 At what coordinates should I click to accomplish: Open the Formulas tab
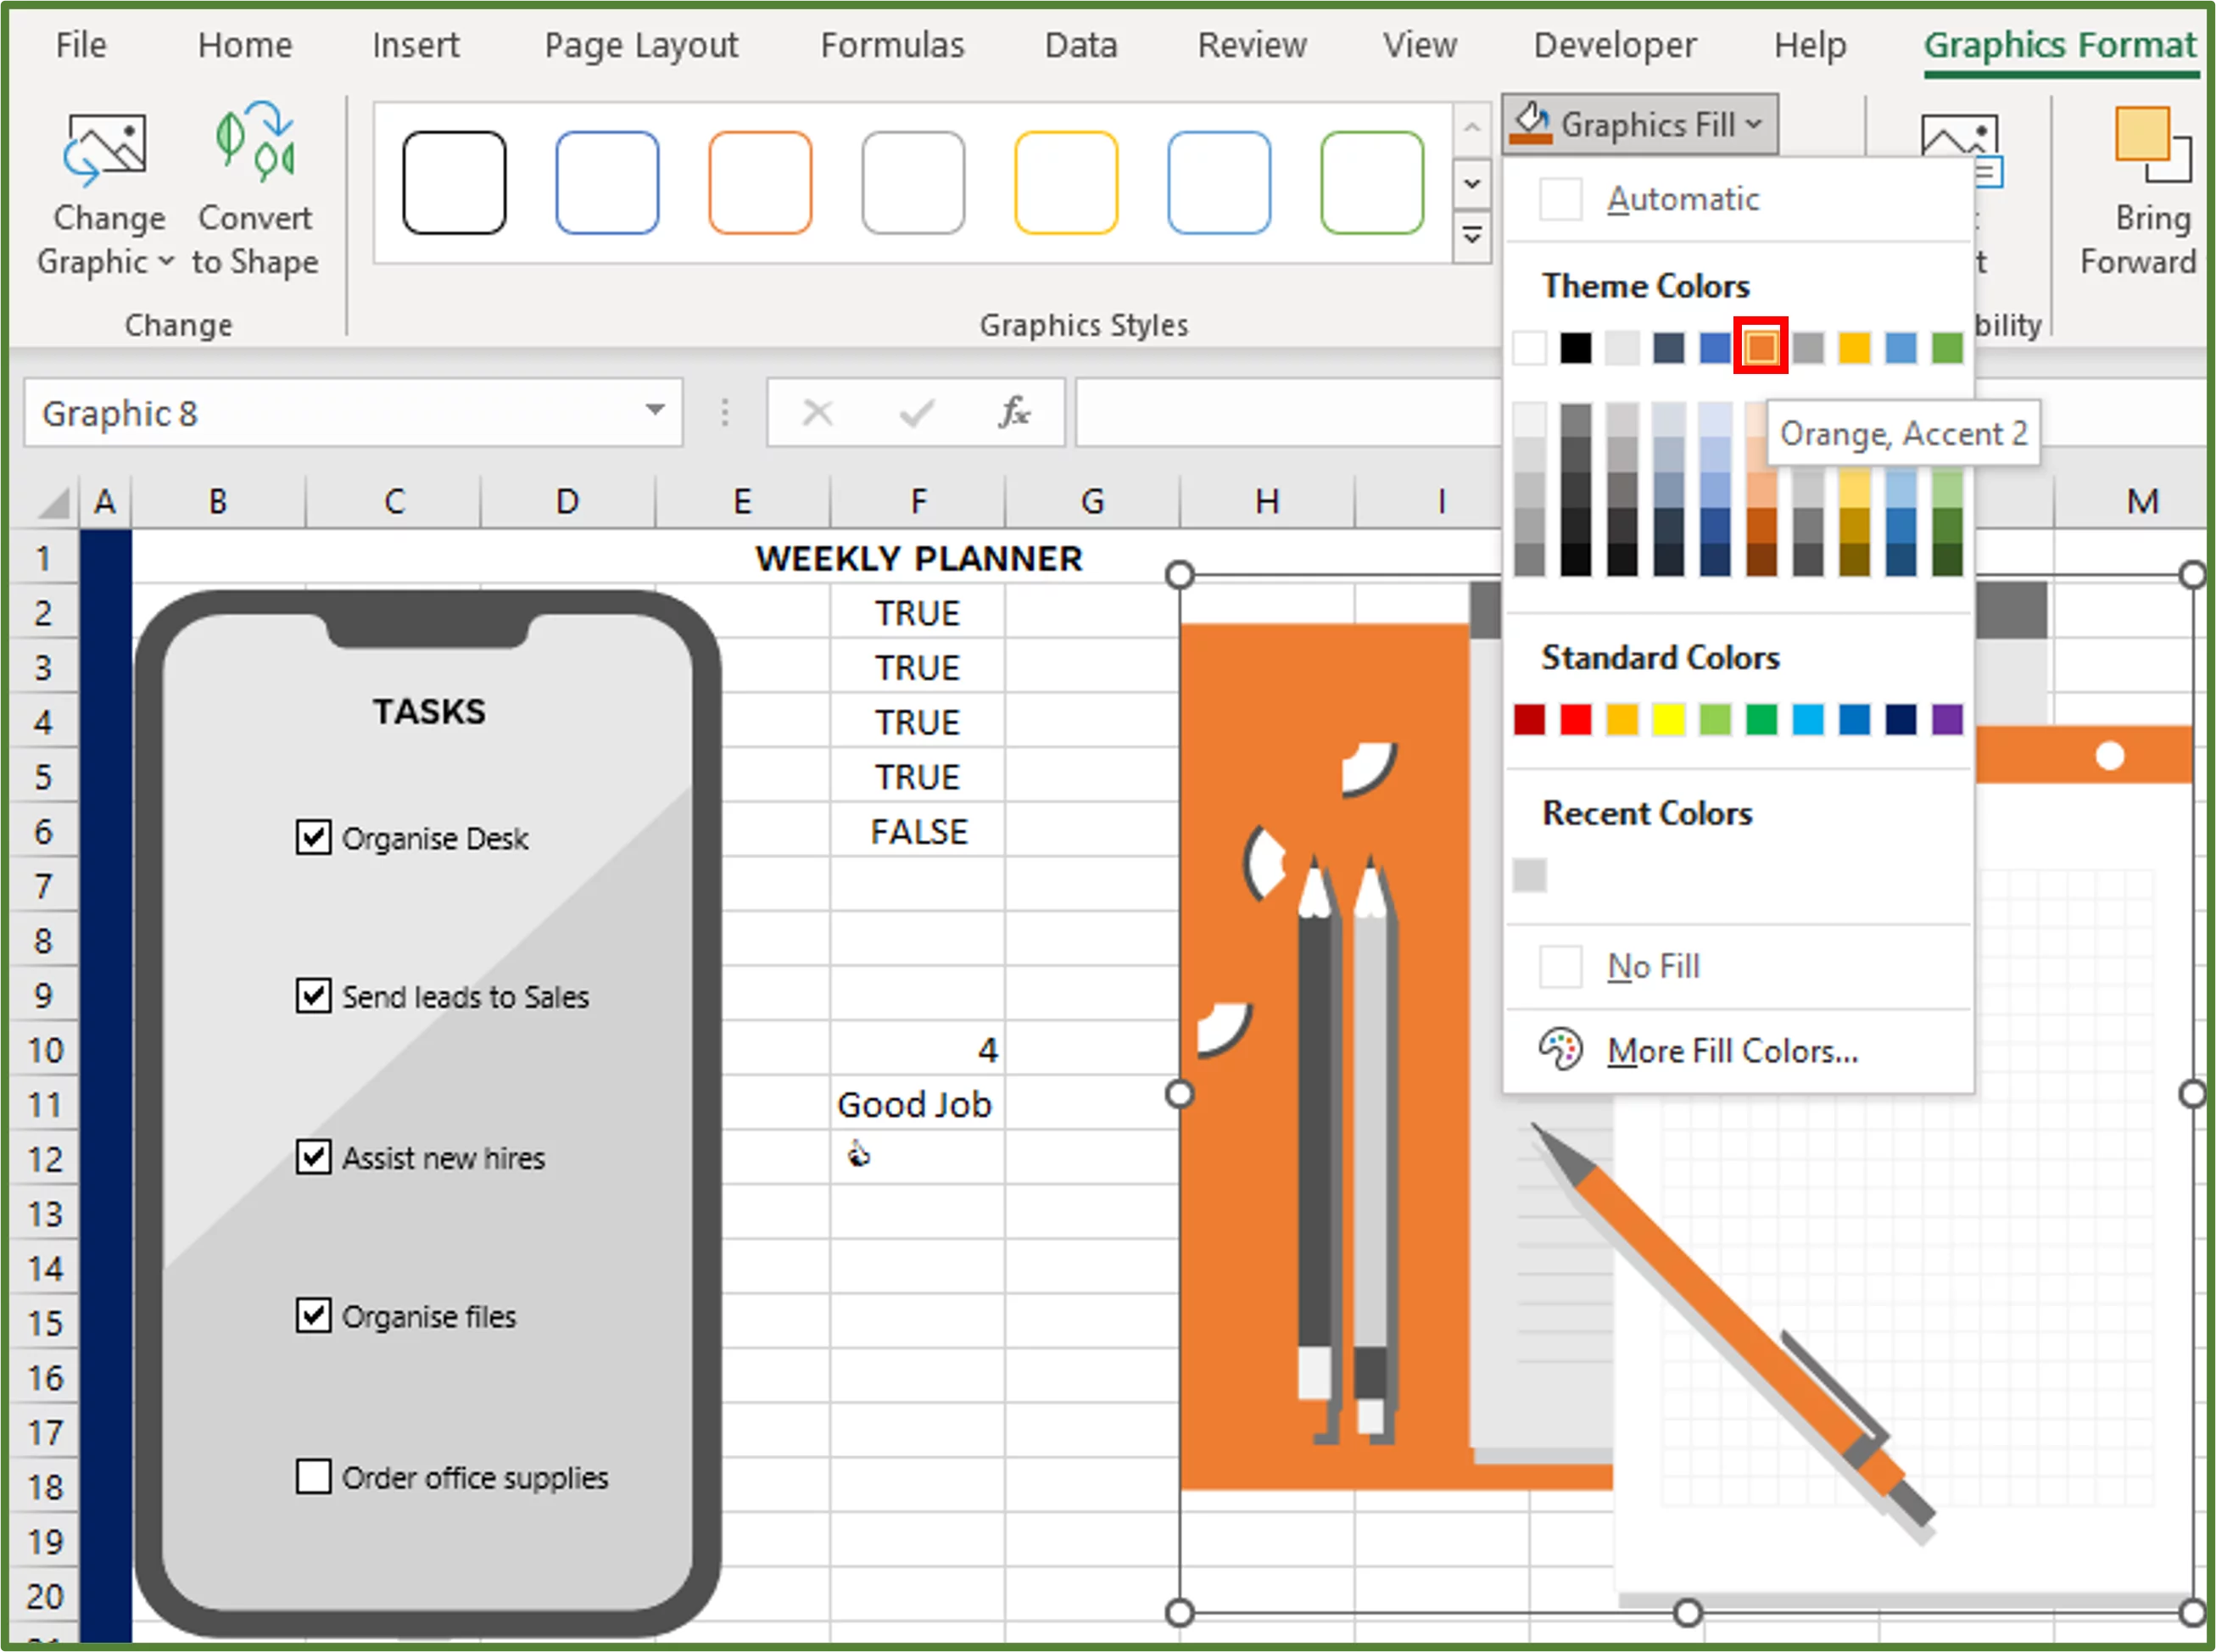coord(891,45)
